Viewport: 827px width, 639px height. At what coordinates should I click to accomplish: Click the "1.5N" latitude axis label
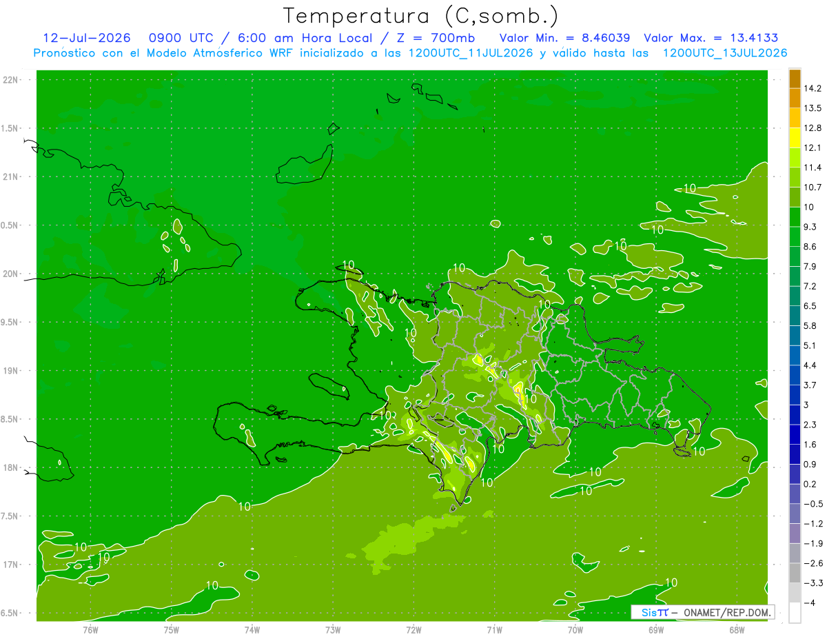(10, 129)
